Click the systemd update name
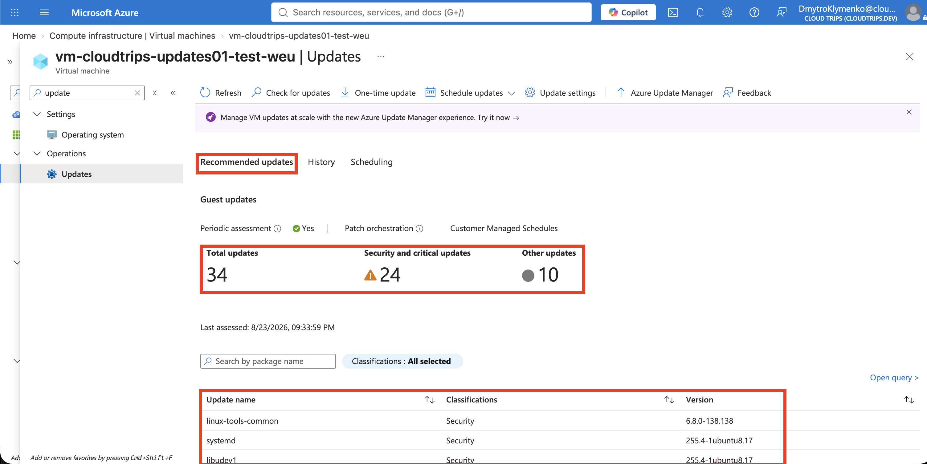This screenshot has height=464, width=927. click(221, 441)
